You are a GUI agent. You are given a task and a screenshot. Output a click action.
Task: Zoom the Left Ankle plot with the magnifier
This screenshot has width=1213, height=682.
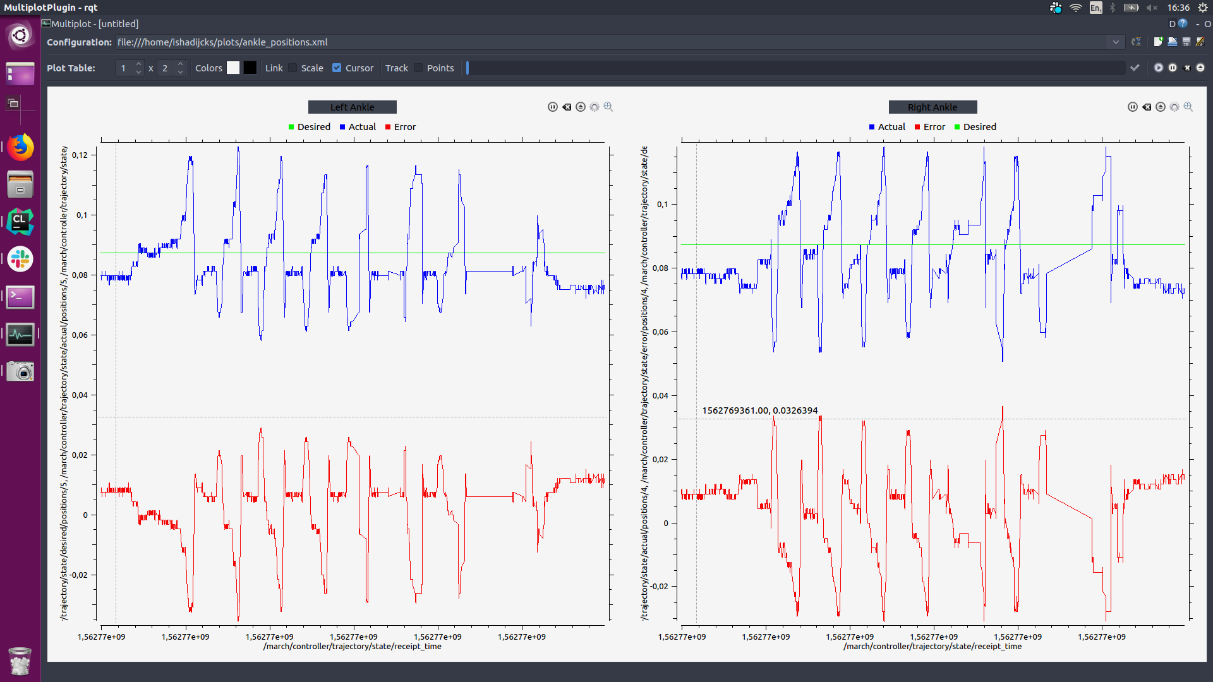(608, 107)
